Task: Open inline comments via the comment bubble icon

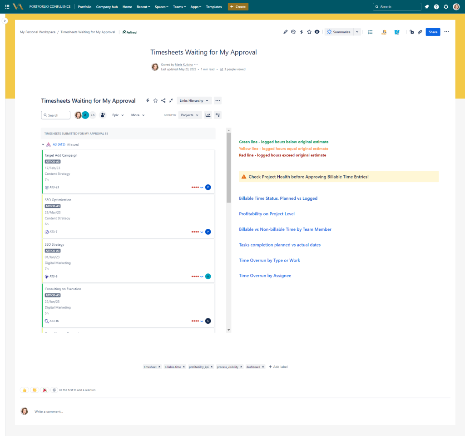Action: pos(293,32)
